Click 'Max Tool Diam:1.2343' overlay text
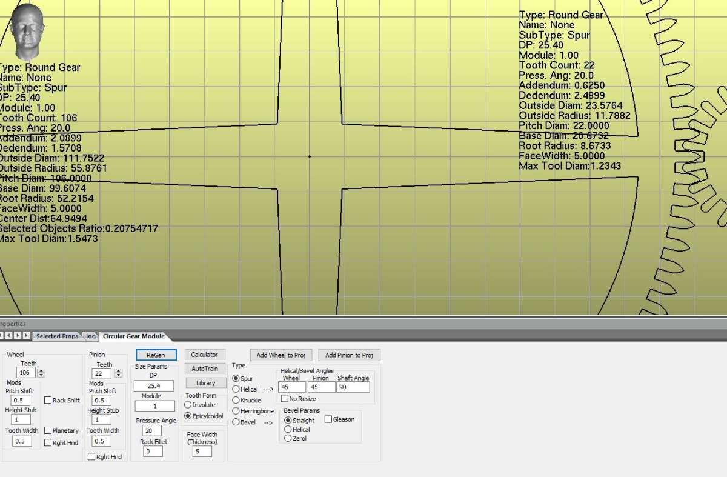 tap(570, 166)
